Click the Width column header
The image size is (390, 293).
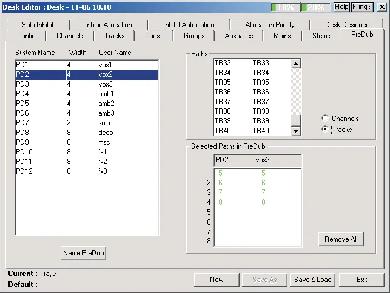(78, 53)
